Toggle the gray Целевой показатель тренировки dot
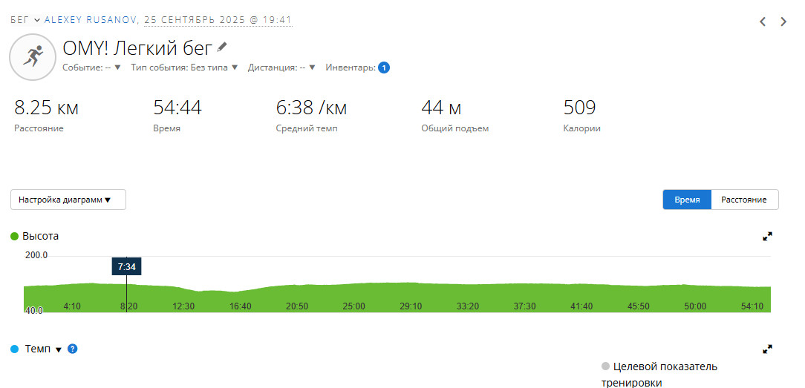This screenshot has width=805, height=388. 605,366
